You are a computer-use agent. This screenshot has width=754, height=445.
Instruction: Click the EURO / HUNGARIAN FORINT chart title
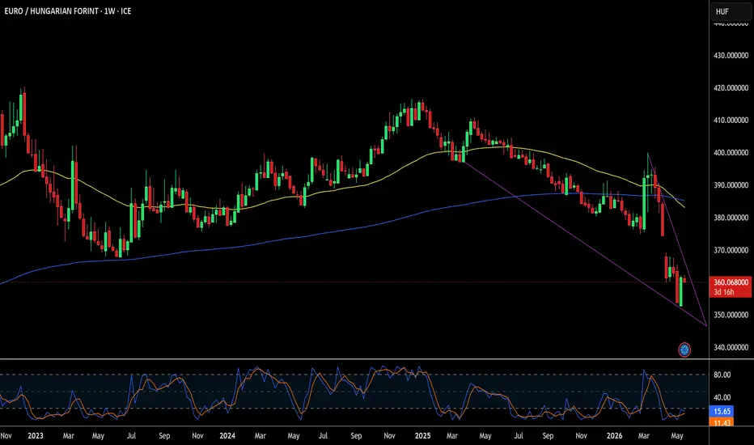[68, 11]
